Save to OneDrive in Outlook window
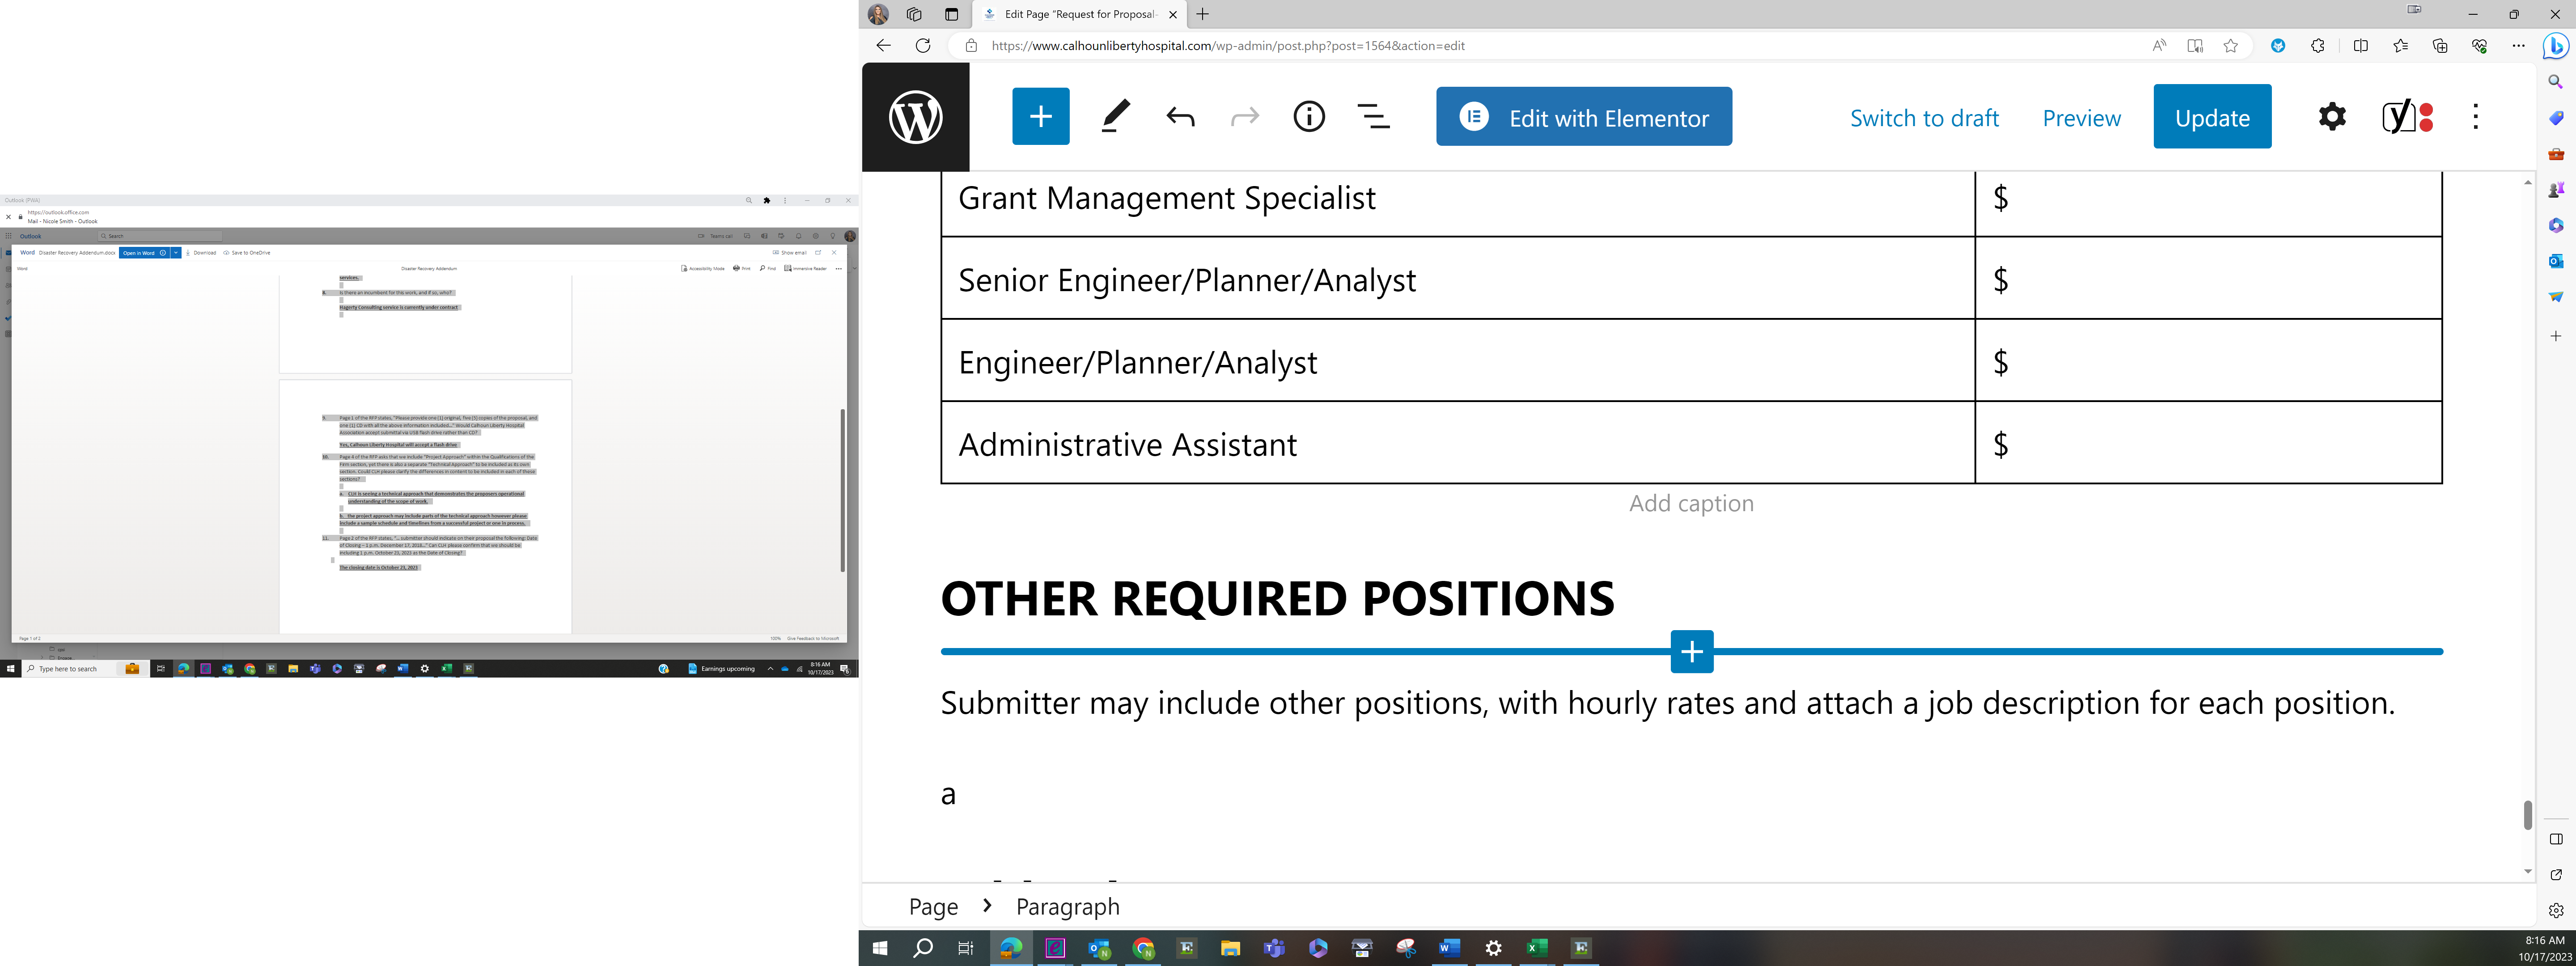 pos(247,253)
